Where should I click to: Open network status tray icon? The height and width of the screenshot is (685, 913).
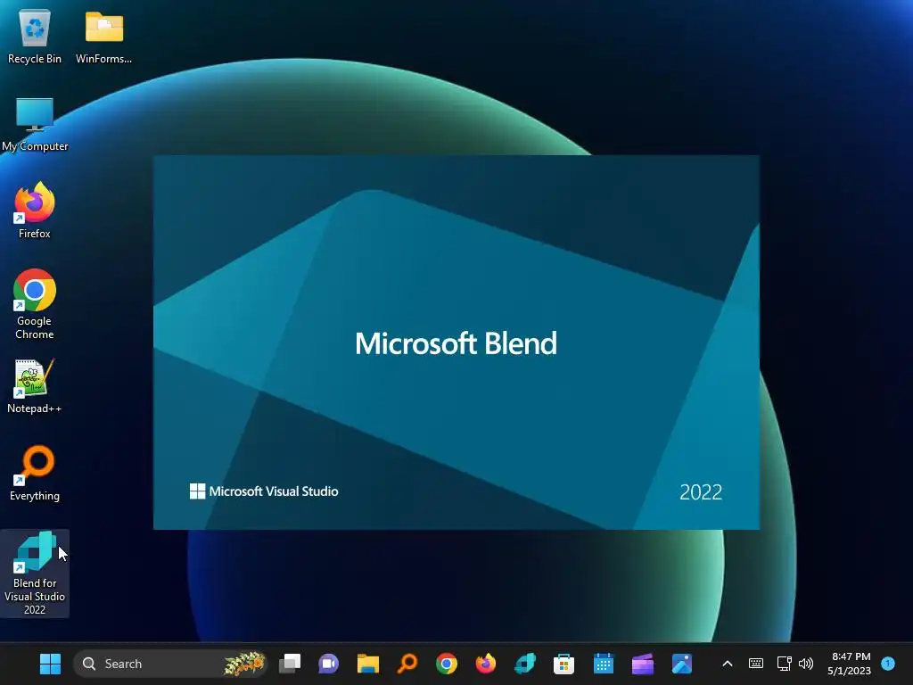[x=785, y=664]
